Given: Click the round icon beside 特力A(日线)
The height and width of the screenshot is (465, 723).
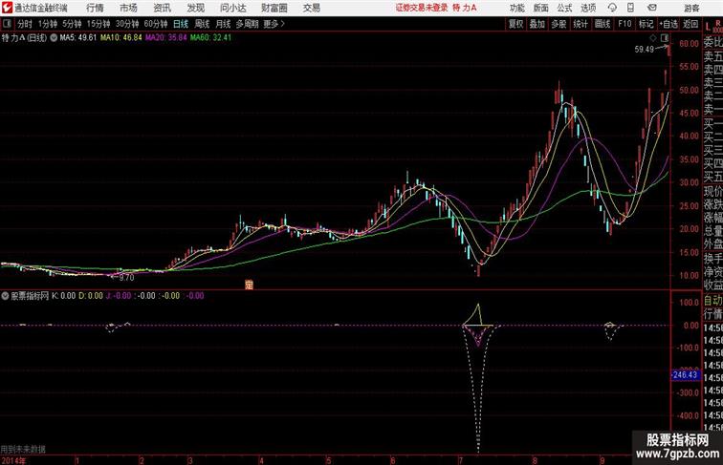Looking at the screenshot, I should pos(54,38).
